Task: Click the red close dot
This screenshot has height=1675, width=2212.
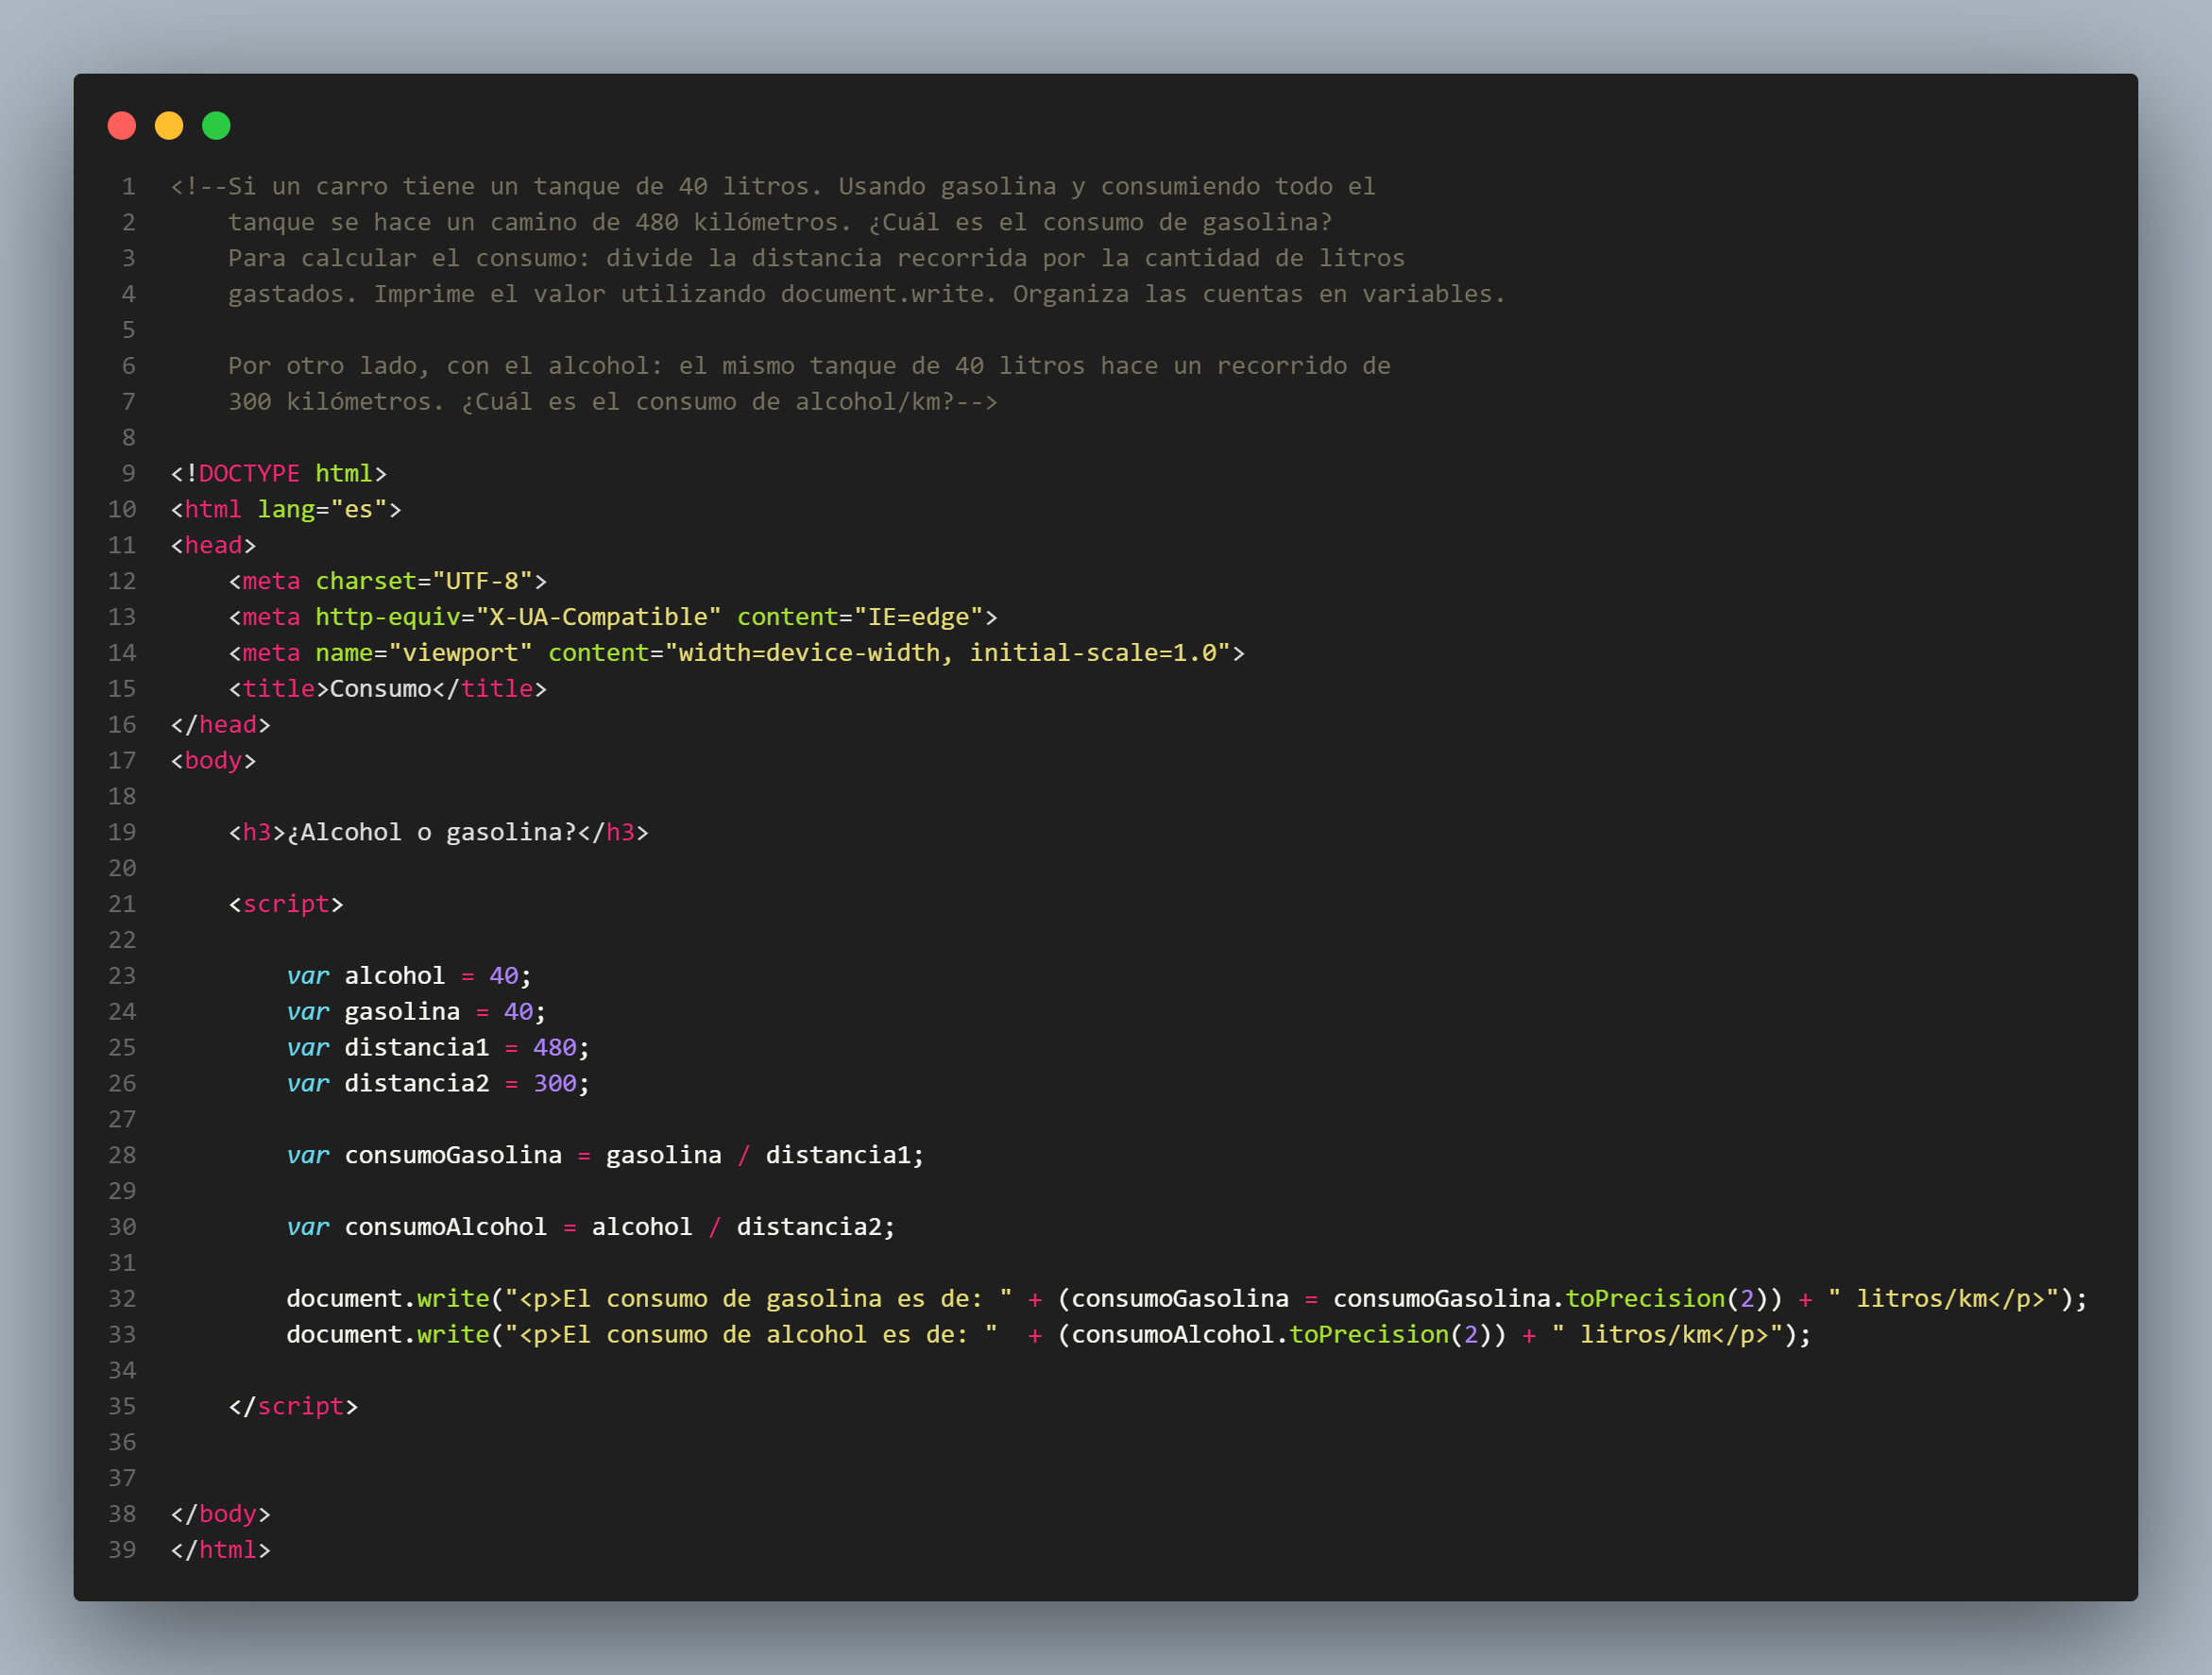Action: click(122, 126)
